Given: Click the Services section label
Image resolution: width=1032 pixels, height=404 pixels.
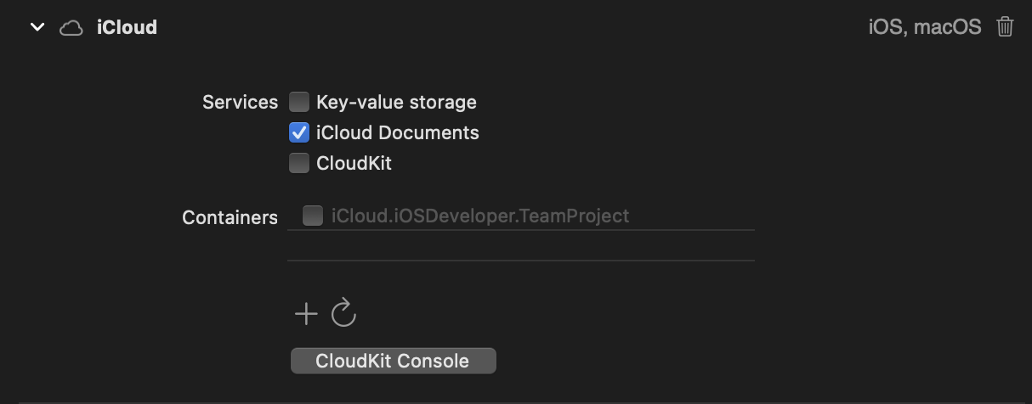Looking at the screenshot, I should pos(240,103).
